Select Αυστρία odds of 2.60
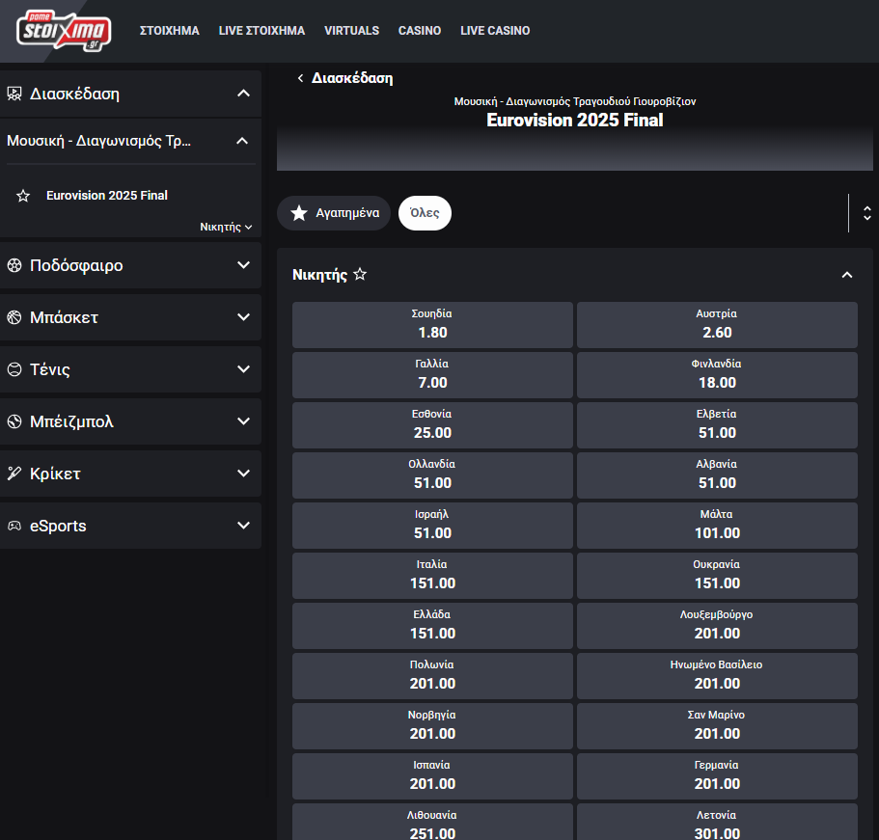 tap(716, 324)
